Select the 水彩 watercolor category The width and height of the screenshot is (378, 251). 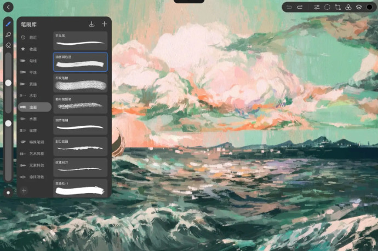(33, 95)
